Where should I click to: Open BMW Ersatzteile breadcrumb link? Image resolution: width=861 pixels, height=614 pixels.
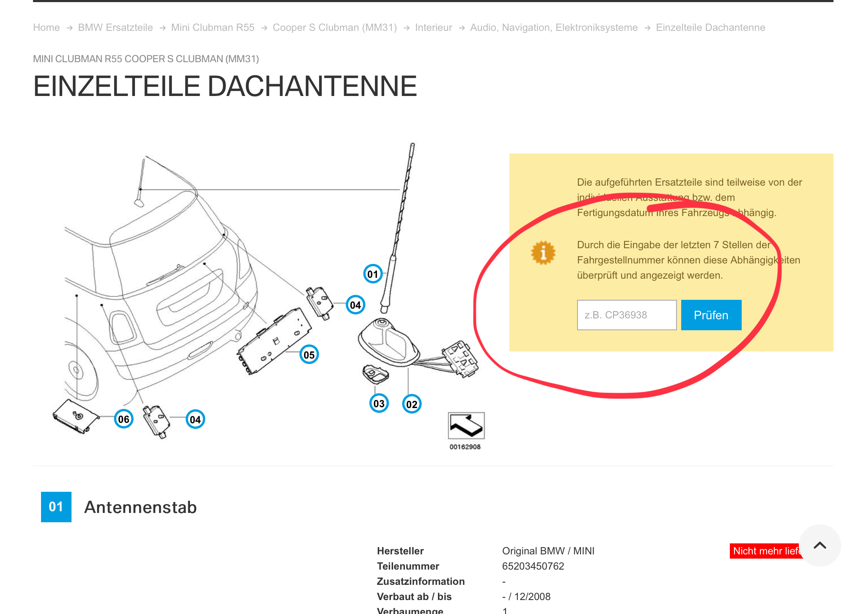(115, 27)
